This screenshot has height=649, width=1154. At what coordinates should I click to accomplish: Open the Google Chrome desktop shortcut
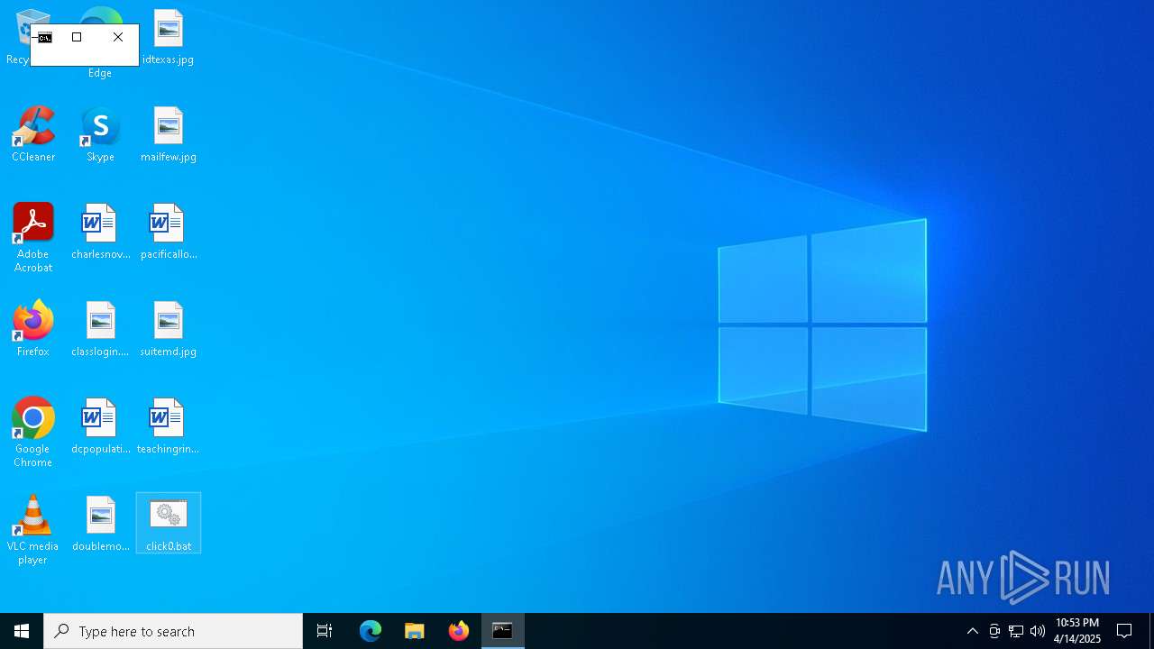pos(33,434)
